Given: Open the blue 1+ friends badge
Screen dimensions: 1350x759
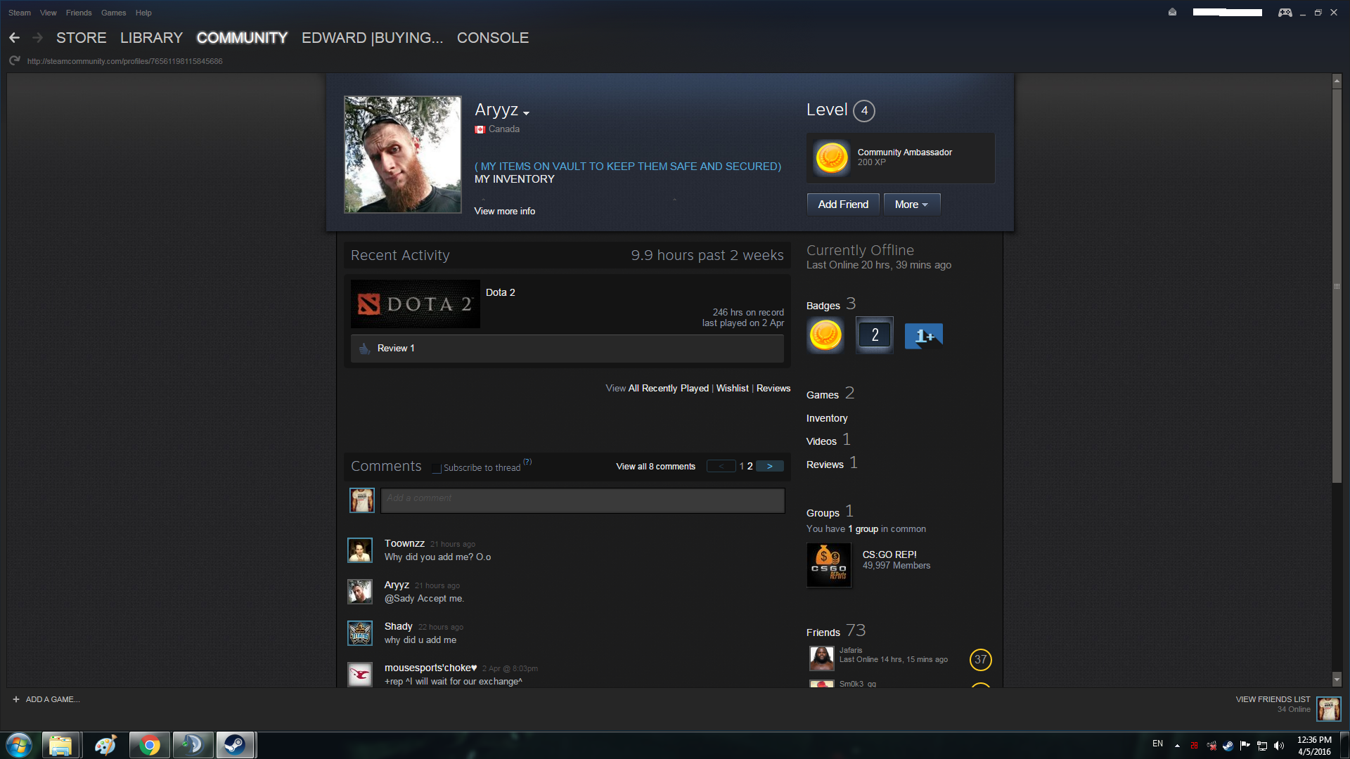Looking at the screenshot, I should click(923, 336).
